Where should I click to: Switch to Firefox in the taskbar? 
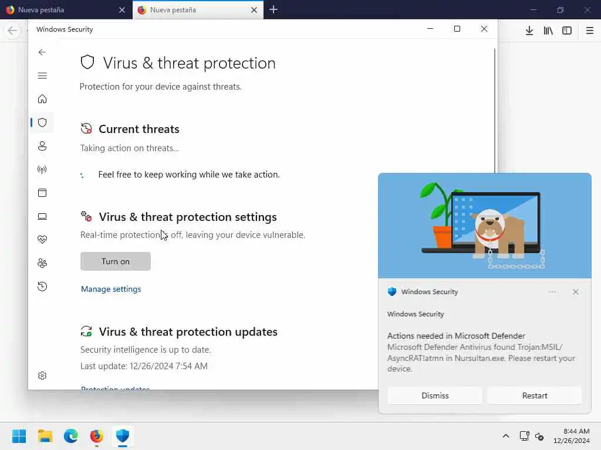pos(97,436)
